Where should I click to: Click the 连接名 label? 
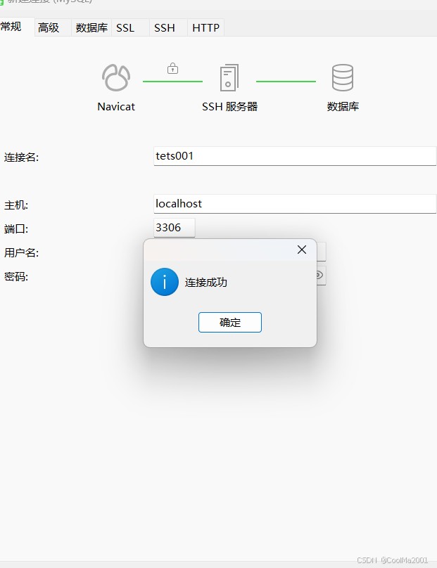pos(21,157)
